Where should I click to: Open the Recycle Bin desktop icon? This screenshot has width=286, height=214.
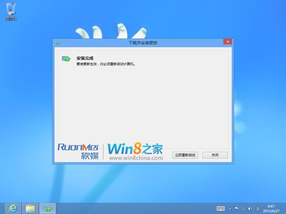10,10
